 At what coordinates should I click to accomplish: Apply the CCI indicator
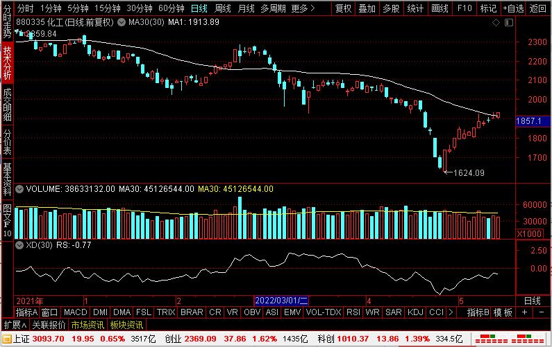437,312
